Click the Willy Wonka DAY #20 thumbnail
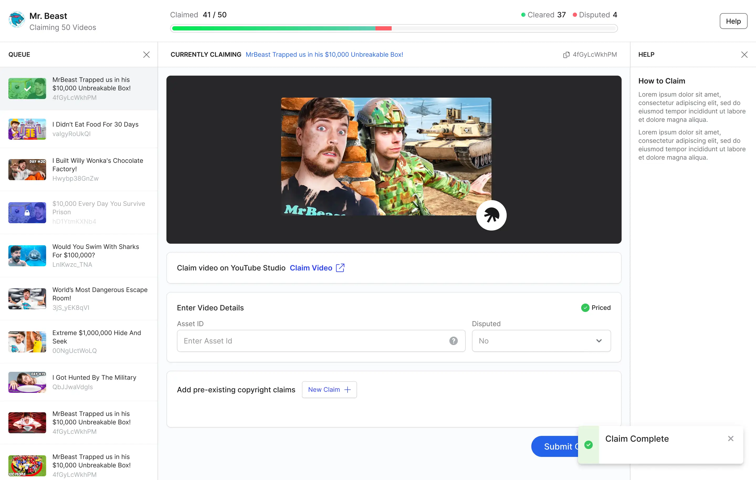 [x=27, y=170]
